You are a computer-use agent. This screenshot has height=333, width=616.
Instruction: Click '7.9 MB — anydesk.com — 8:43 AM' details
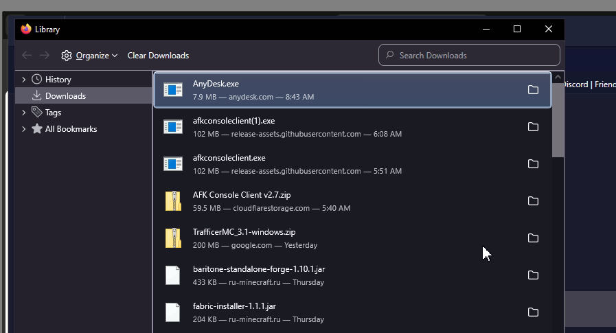(253, 97)
